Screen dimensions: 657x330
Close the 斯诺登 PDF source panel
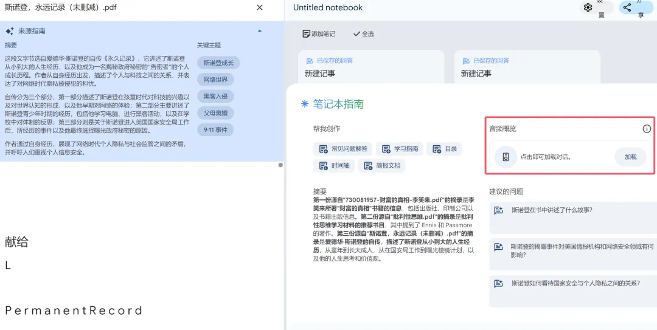(x=260, y=8)
